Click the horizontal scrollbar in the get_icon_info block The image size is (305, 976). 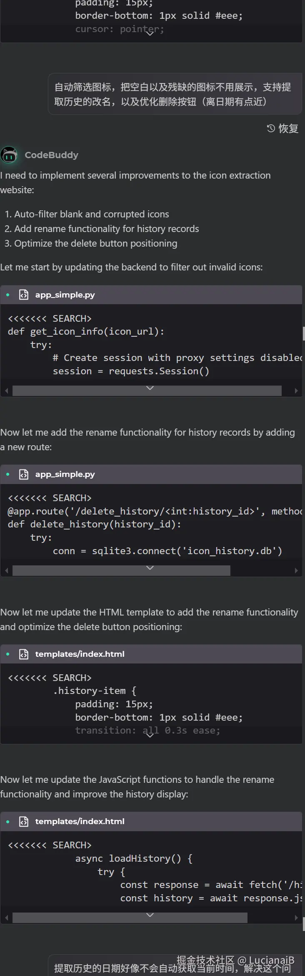147,391
